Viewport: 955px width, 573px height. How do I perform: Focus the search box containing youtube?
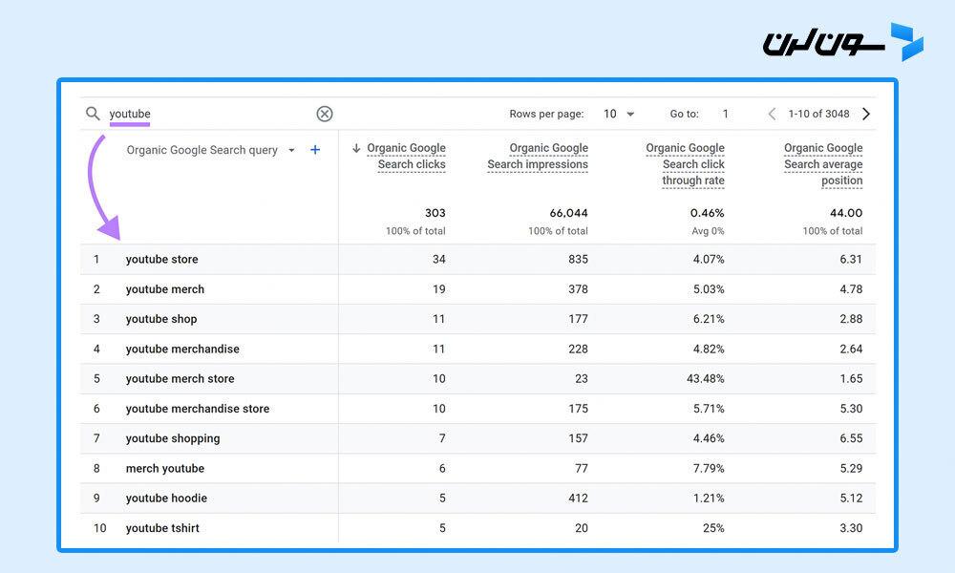point(207,114)
